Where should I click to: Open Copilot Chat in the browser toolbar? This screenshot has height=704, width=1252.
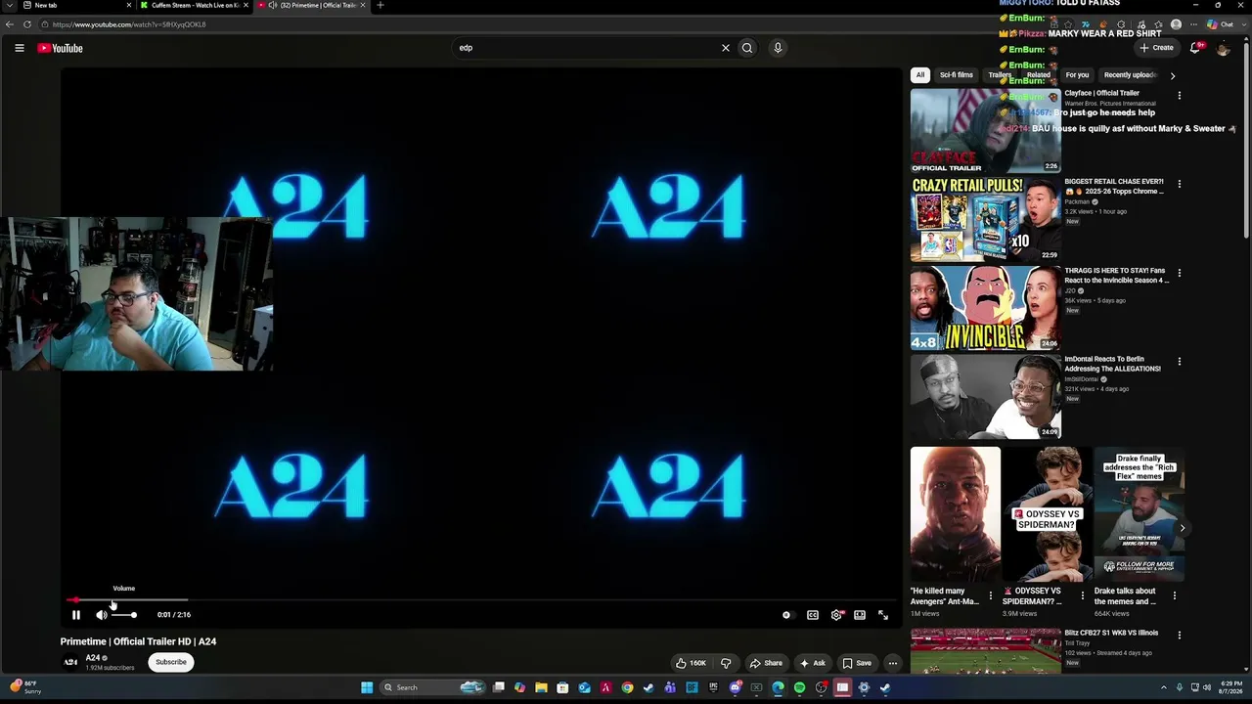(1221, 24)
